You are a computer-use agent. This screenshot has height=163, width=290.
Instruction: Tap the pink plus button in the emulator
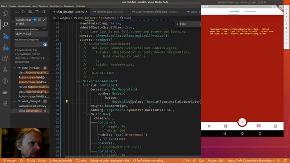tap(242, 122)
